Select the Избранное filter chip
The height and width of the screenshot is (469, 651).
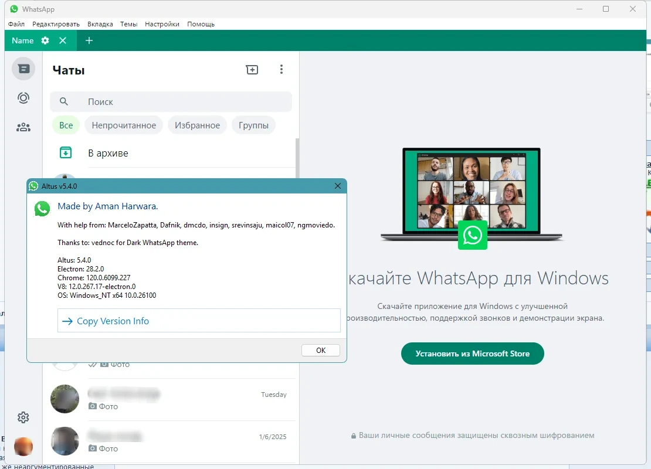[x=197, y=125]
